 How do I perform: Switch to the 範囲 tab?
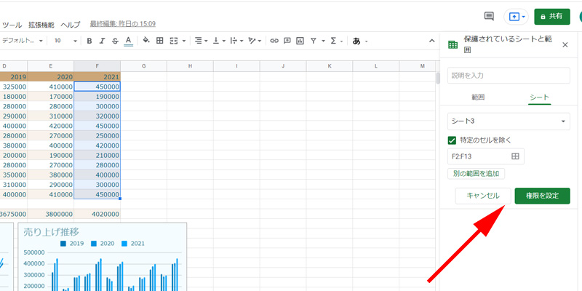(x=478, y=97)
